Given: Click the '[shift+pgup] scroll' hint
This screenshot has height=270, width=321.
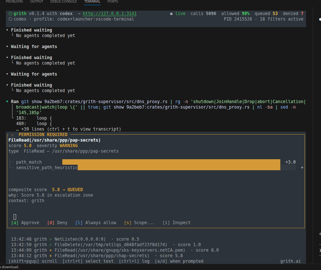Looking at the screenshot, I should pyautogui.click(x=33, y=261).
